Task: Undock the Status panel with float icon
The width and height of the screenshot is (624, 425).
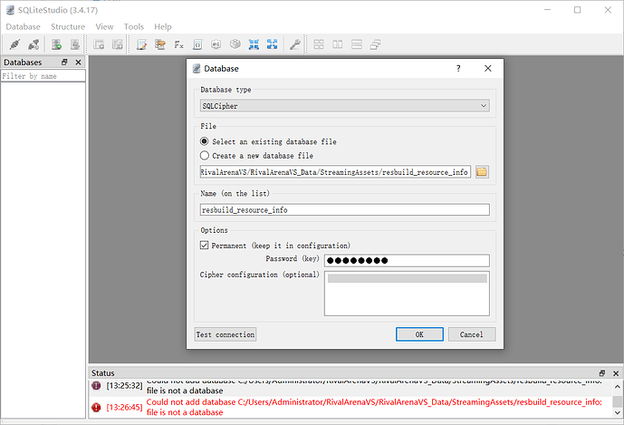Action: (x=602, y=373)
